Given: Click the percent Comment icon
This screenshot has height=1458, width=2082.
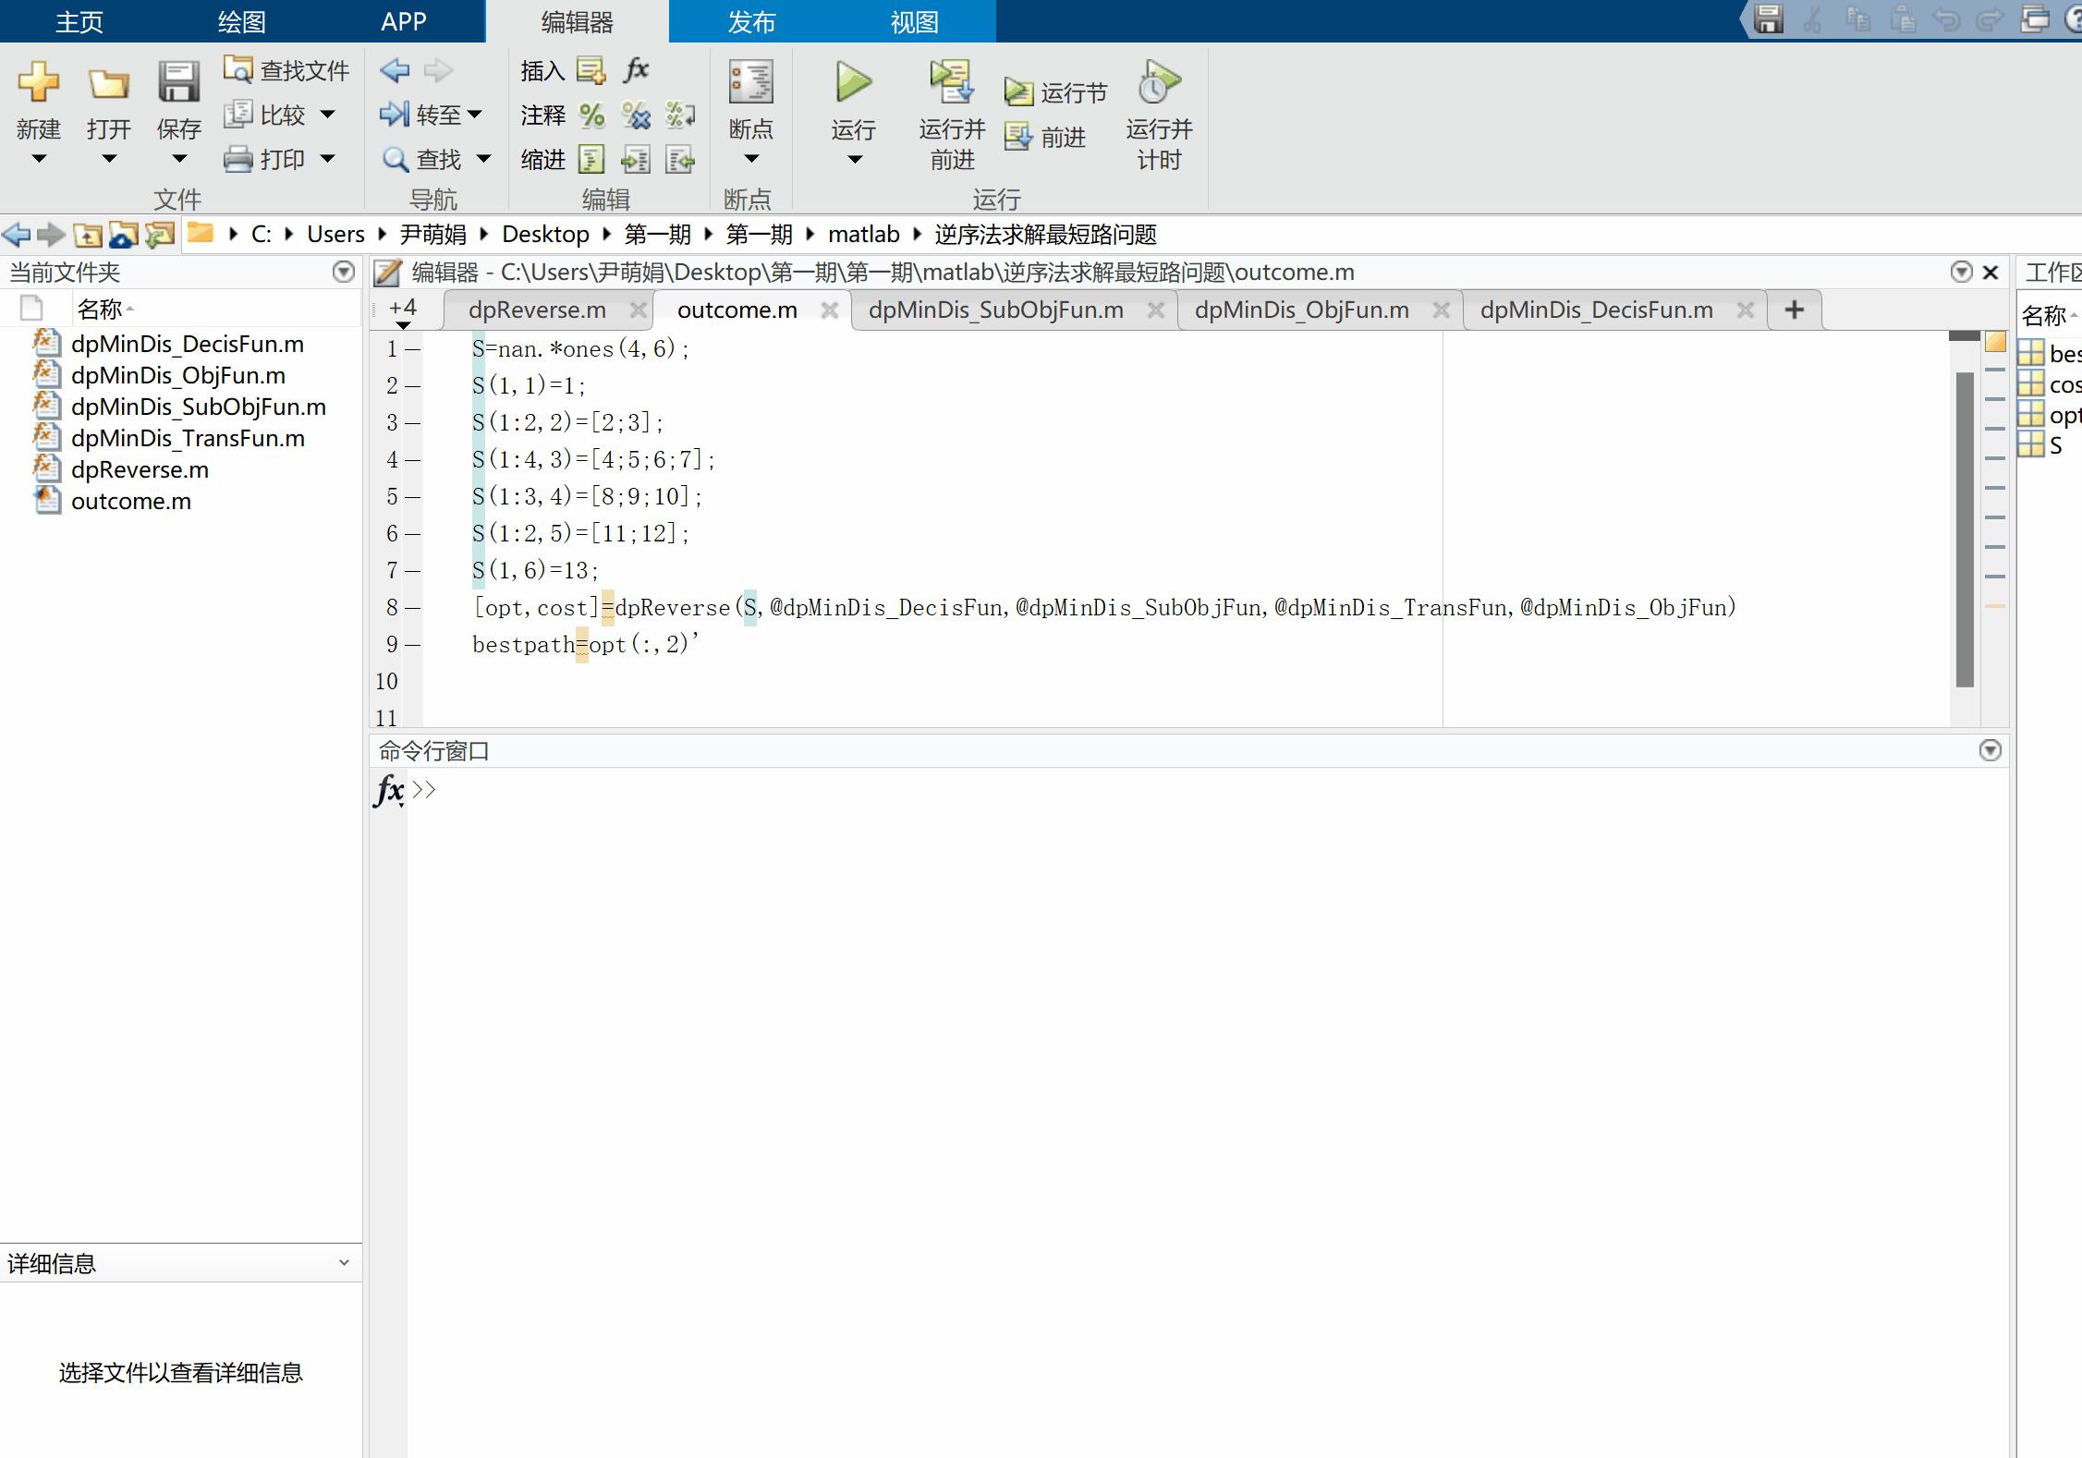Looking at the screenshot, I should click(x=591, y=115).
